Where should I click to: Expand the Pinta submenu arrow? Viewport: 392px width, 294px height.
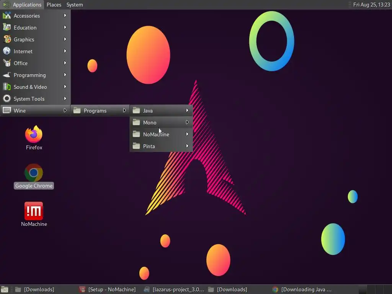tap(187, 146)
